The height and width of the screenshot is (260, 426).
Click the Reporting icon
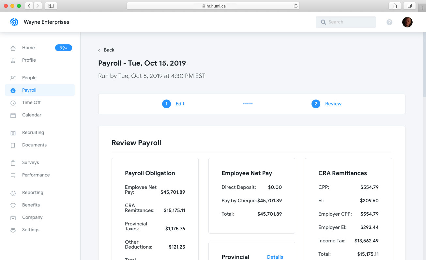(x=13, y=192)
